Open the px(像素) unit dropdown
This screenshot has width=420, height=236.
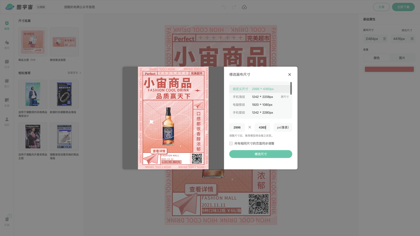pos(283,128)
